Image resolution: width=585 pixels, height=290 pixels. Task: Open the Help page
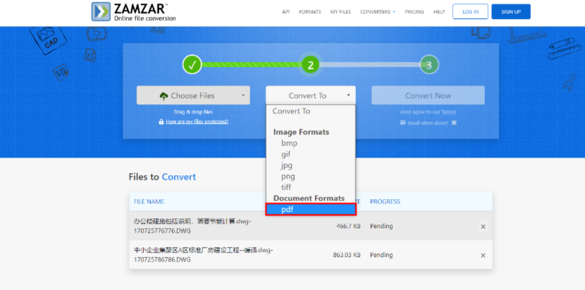(x=439, y=12)
